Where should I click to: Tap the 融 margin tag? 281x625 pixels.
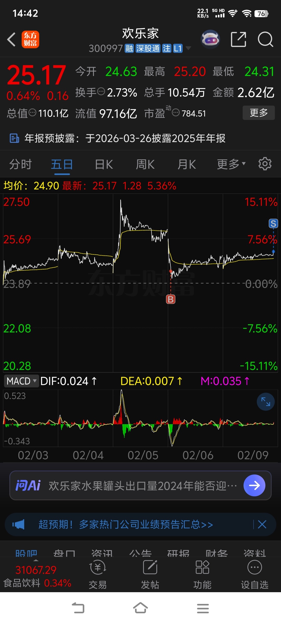(129, 48)
